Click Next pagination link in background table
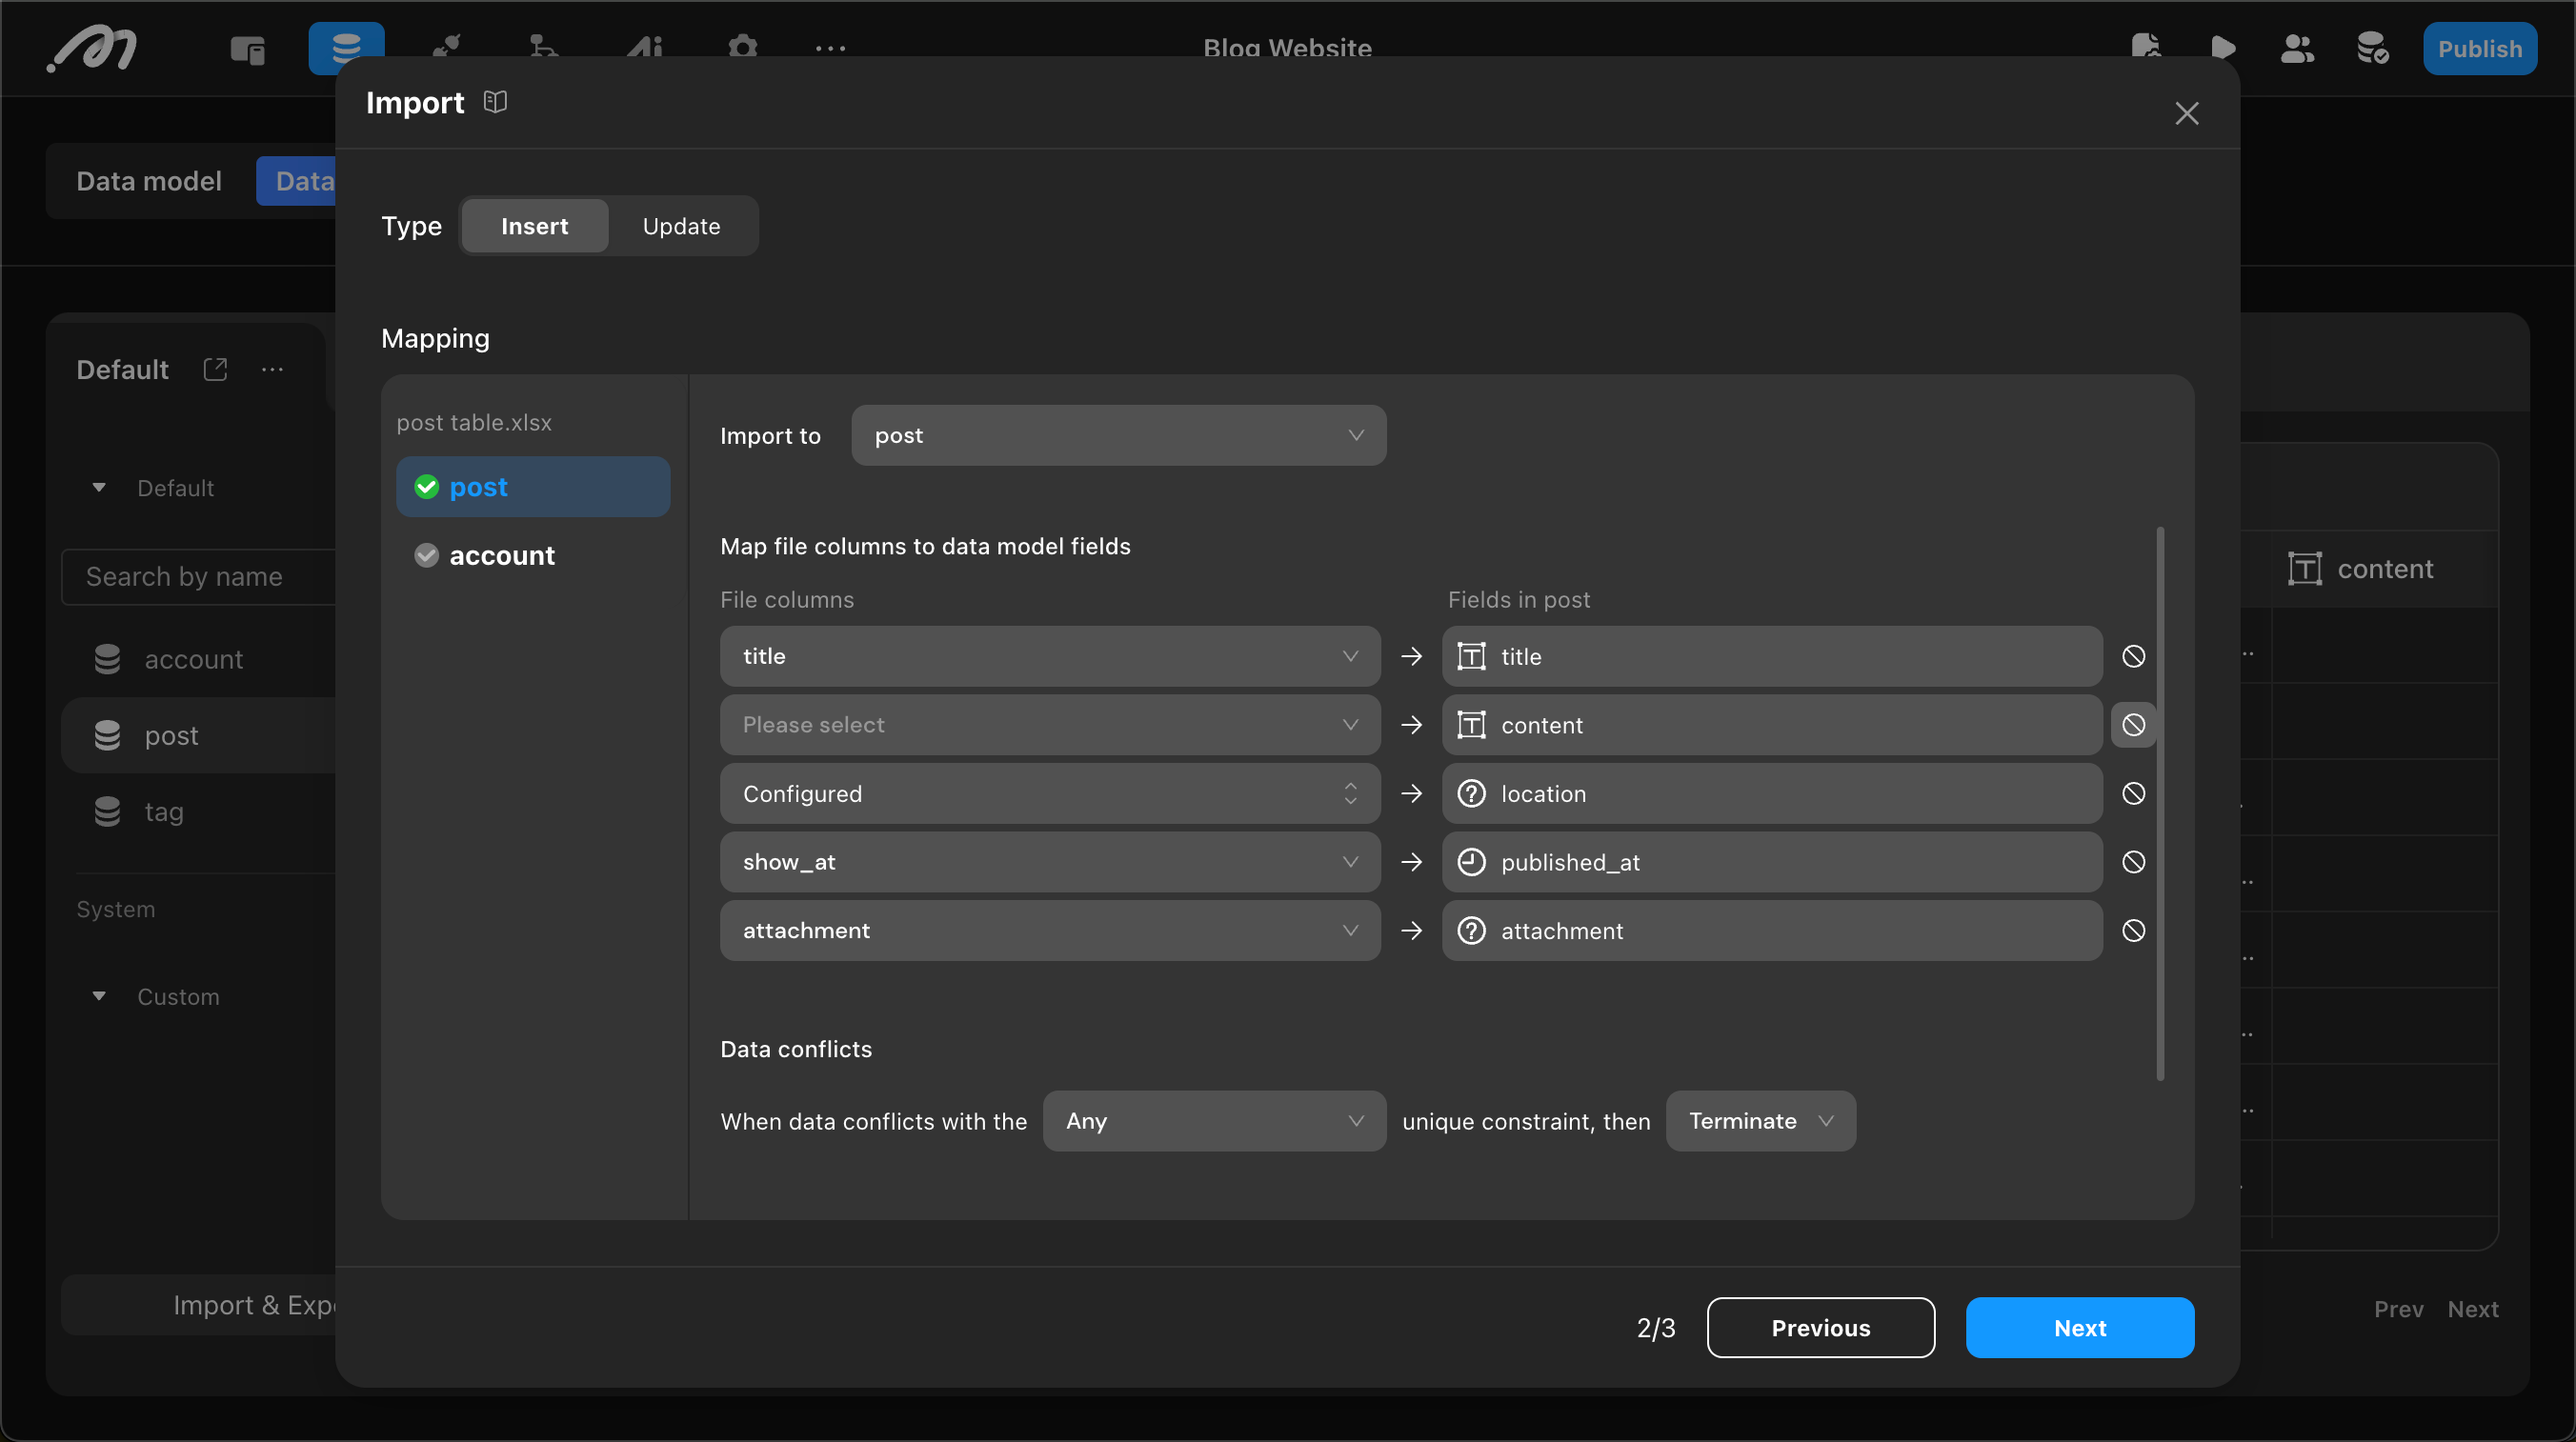 click(x=2472, y=1310)
